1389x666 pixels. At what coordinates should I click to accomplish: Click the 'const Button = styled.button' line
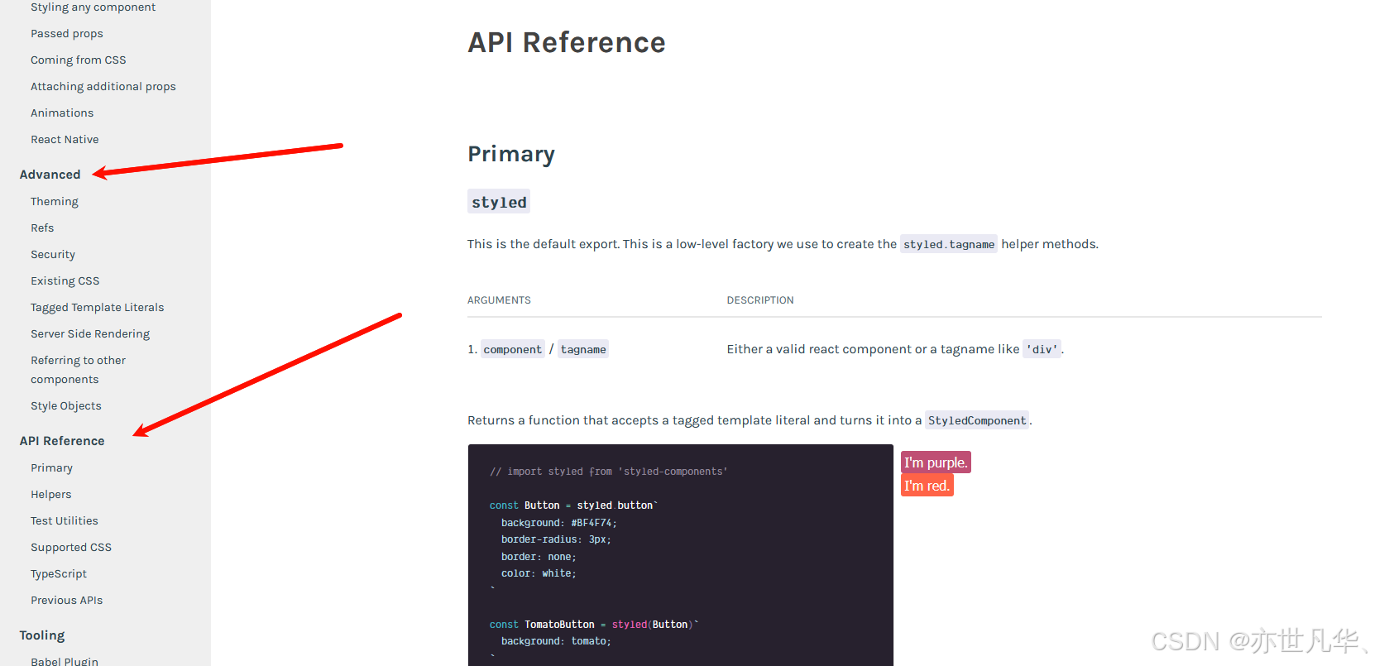point(573,505)
